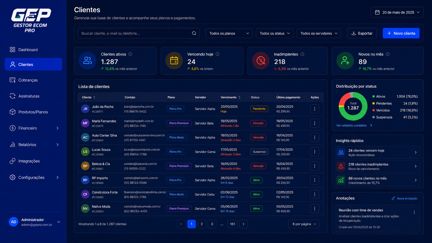432x243 pixels.
Task: Go to Dashboard in sidebar
Action: [33, 50]
